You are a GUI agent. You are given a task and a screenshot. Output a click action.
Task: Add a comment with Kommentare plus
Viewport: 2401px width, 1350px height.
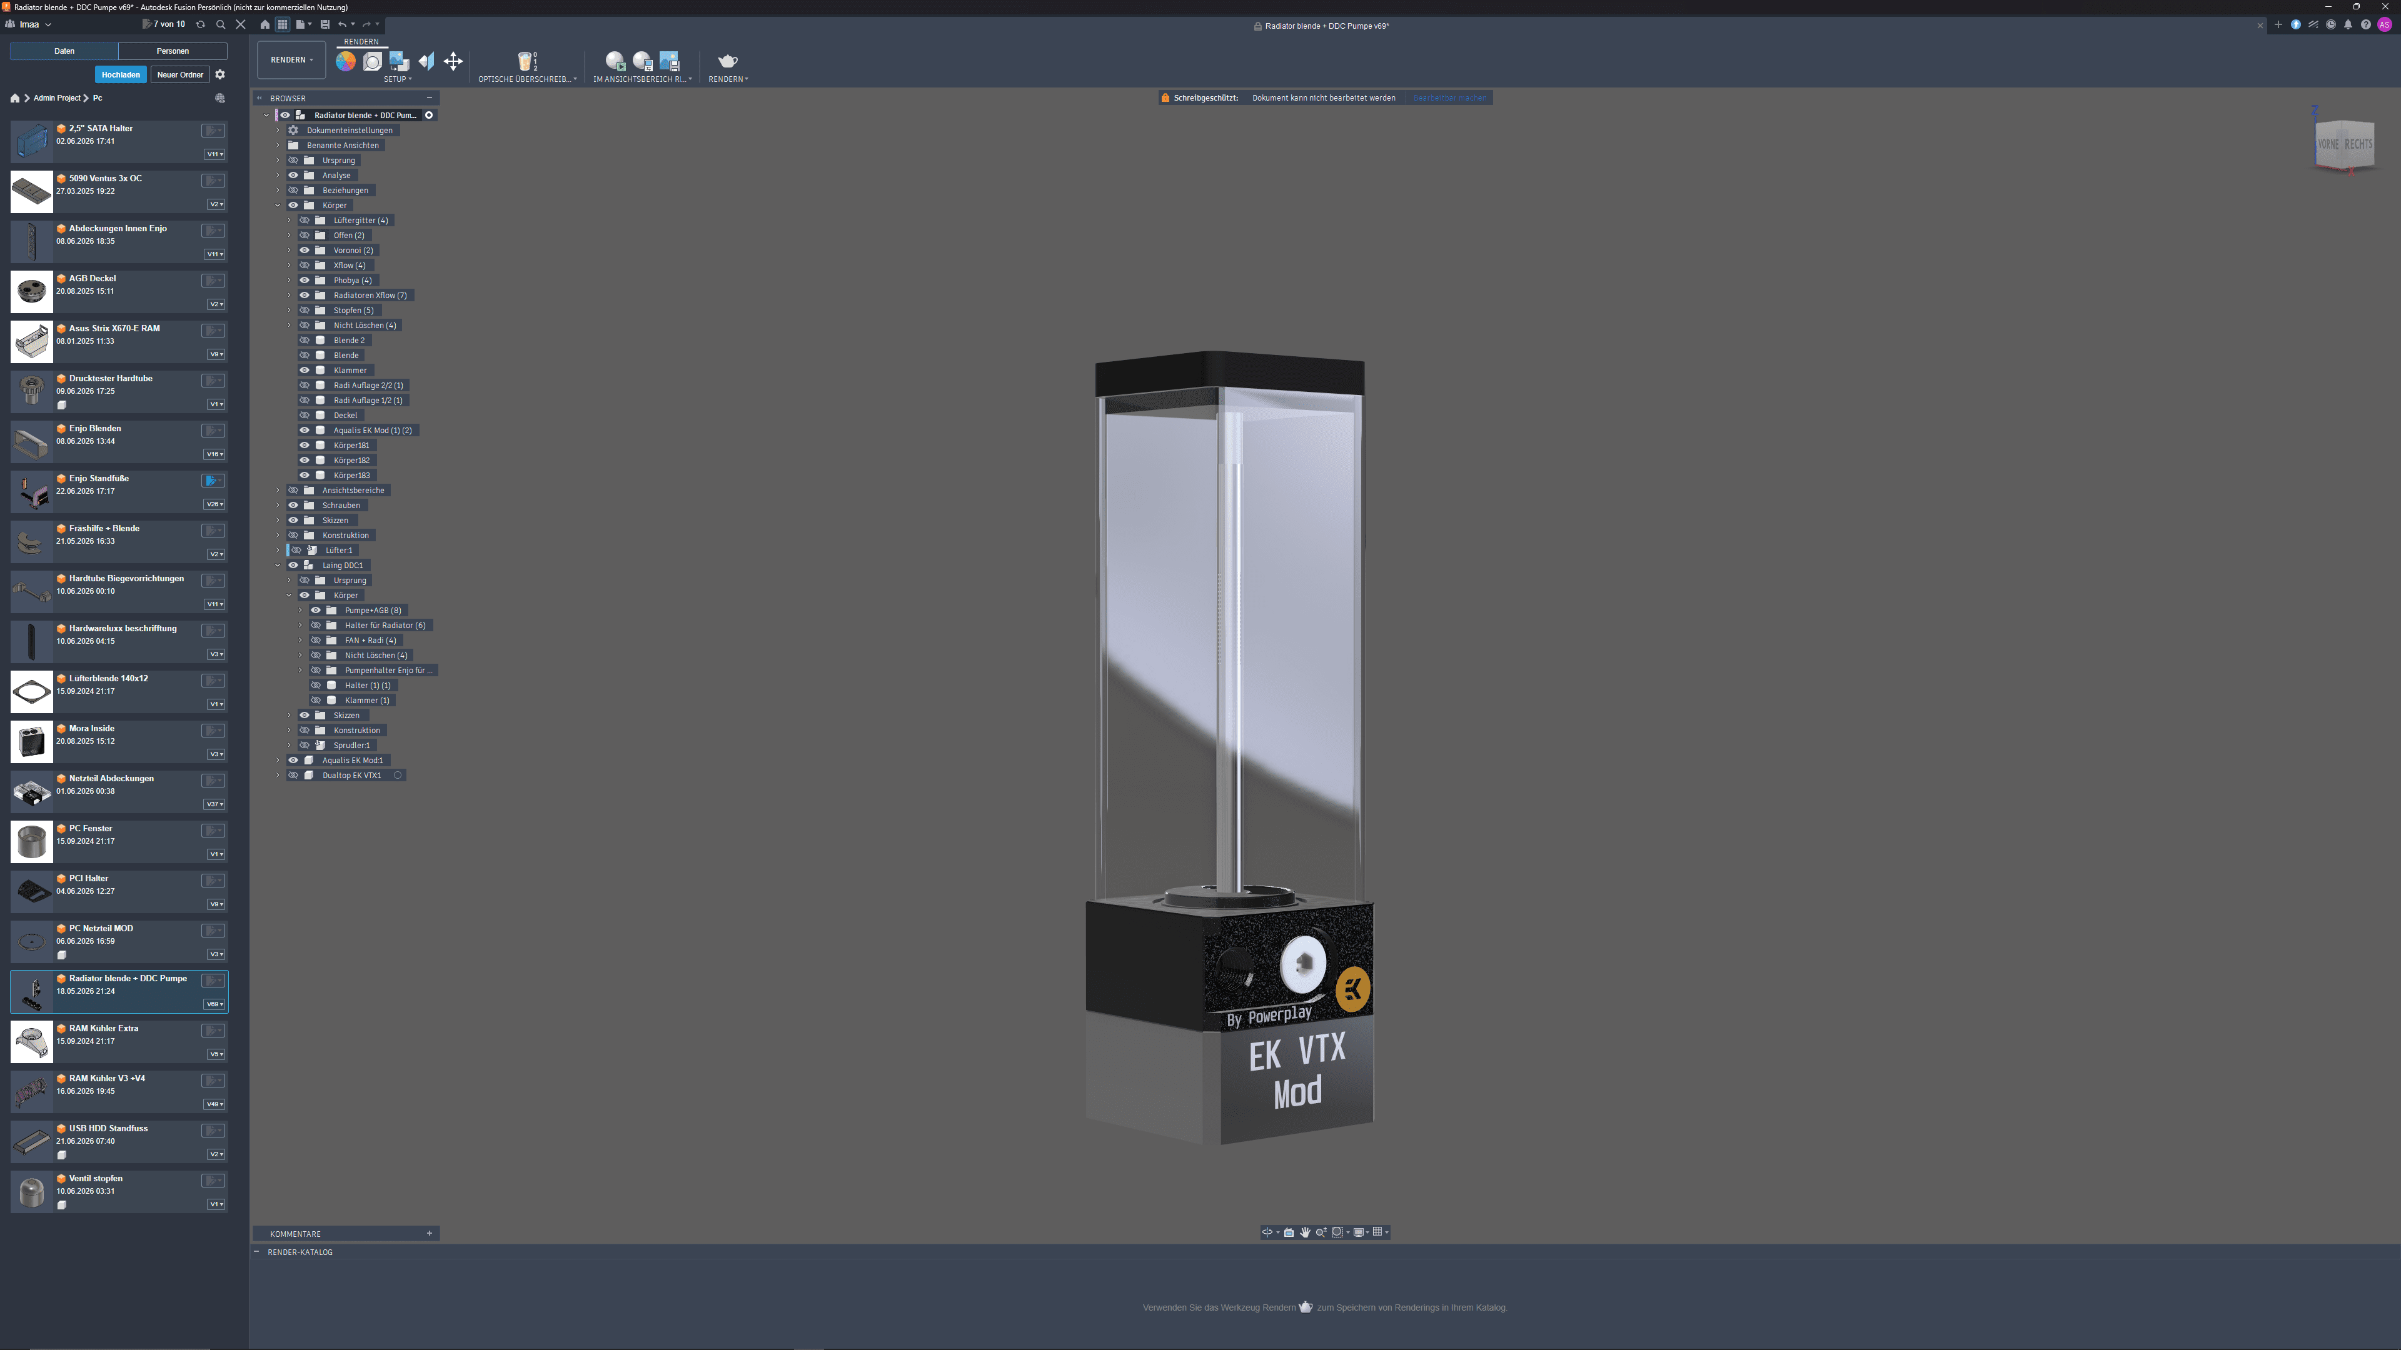(x=430, y=1234)
